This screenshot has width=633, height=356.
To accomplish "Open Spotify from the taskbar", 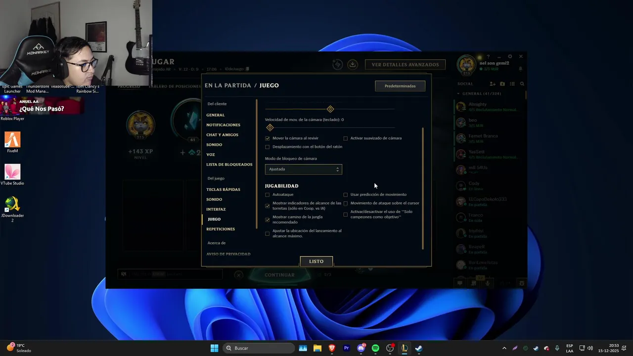I will point(375,348).
